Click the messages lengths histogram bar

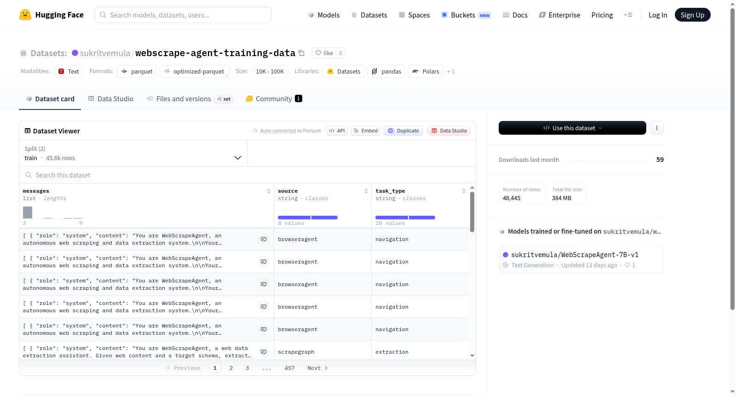tap(28, 212)
